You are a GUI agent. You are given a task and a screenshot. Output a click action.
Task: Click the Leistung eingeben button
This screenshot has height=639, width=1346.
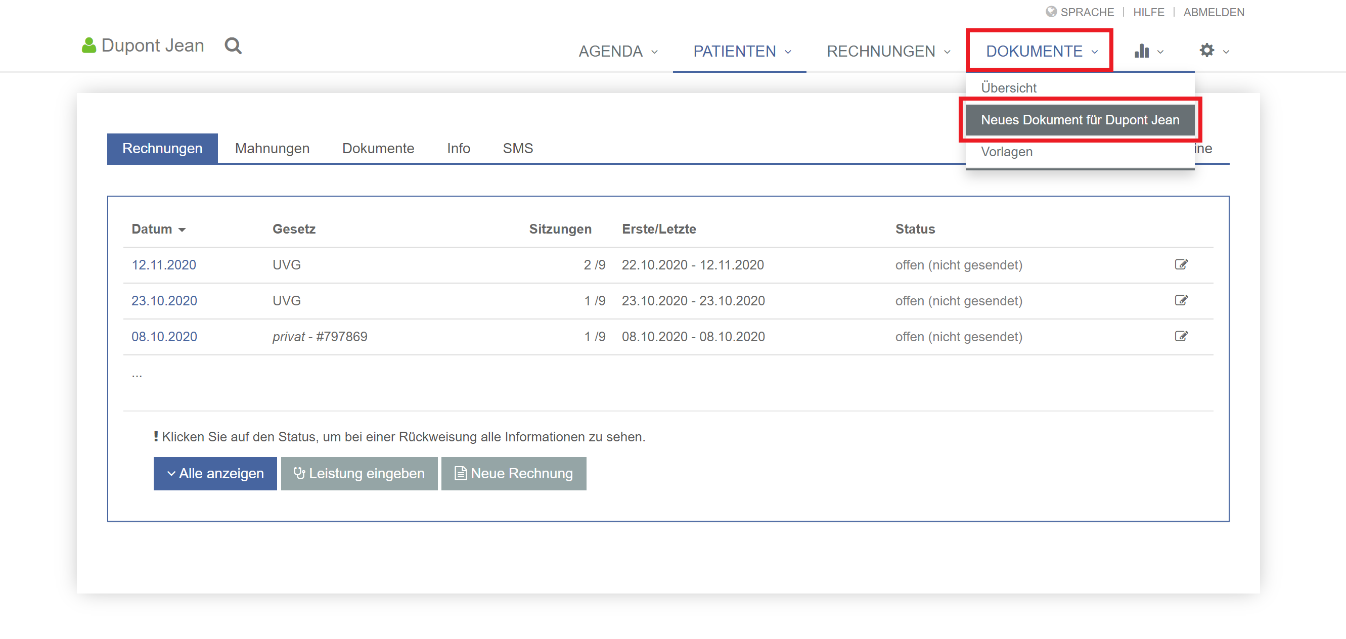(359, 473)
